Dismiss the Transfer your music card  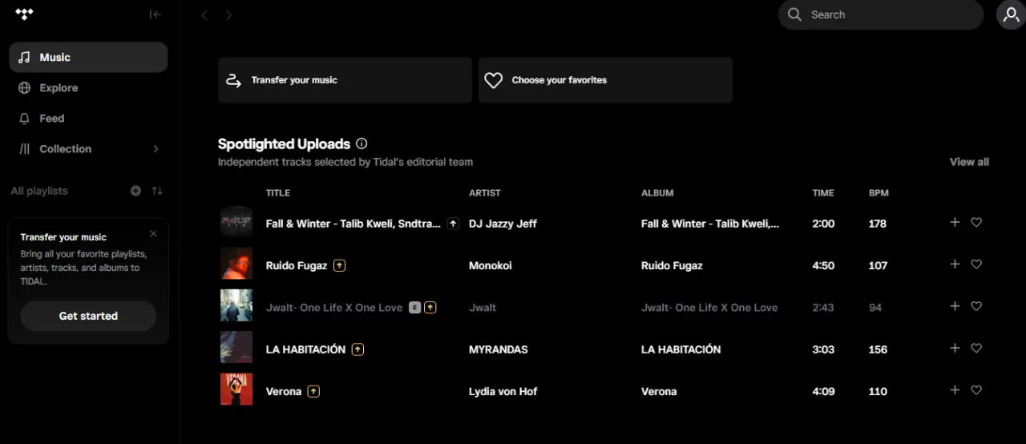(x=153, y=234)
